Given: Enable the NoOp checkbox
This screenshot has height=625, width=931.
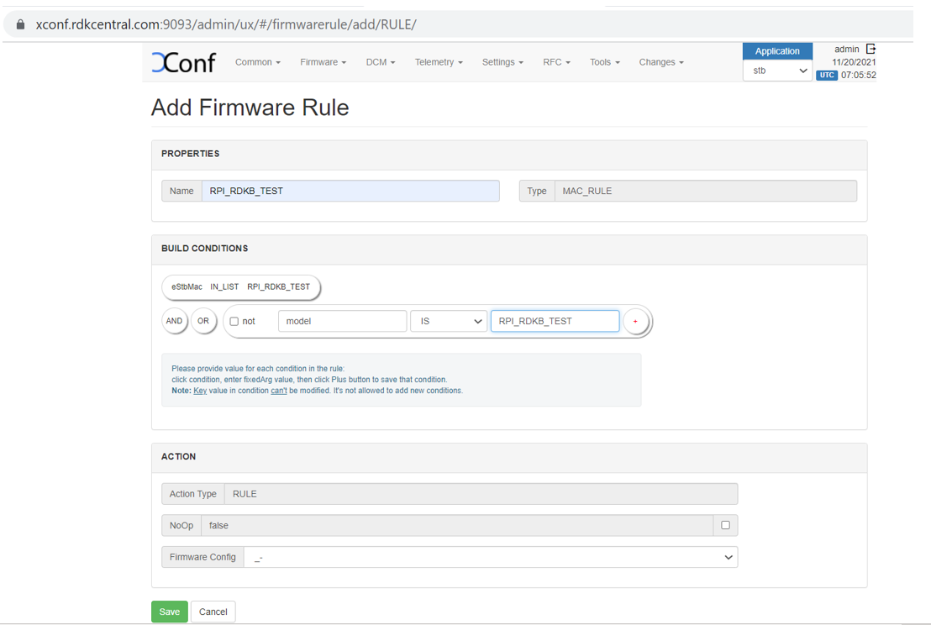Looking at the screenshot, I should coord(725,525).
